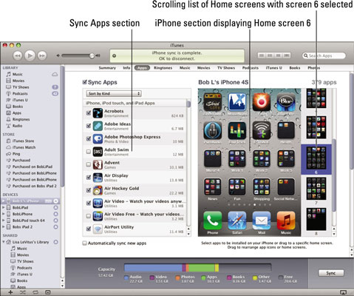Click the Phone app icon in dock

212,221
